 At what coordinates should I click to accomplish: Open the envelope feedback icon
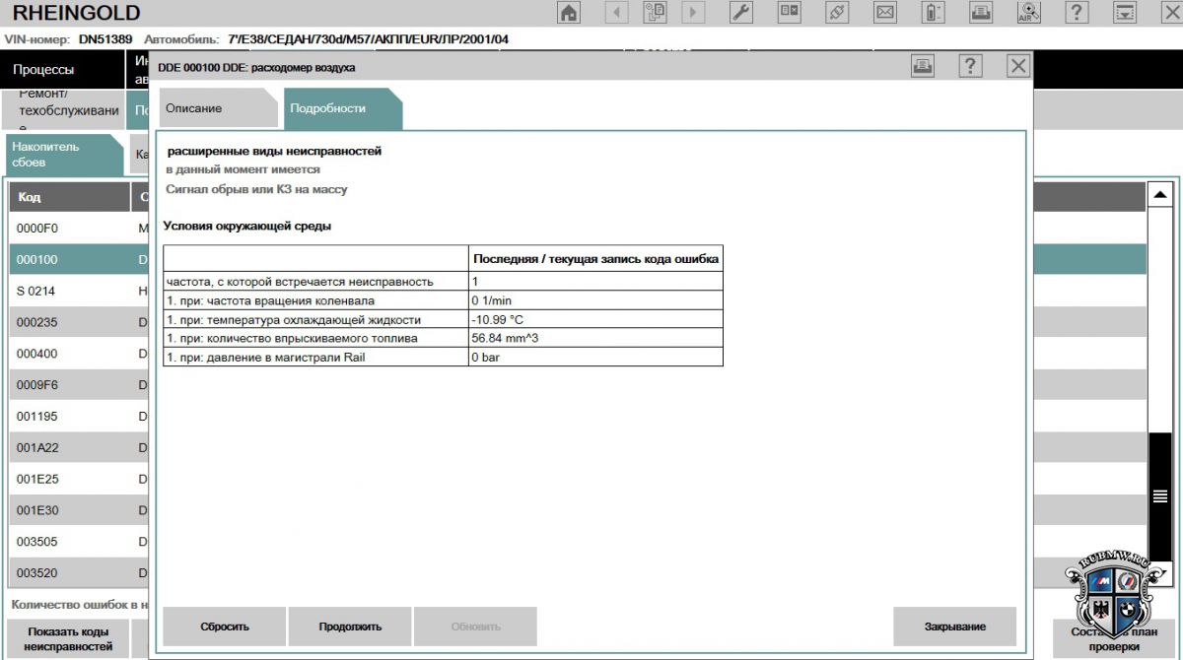point(885,13)
